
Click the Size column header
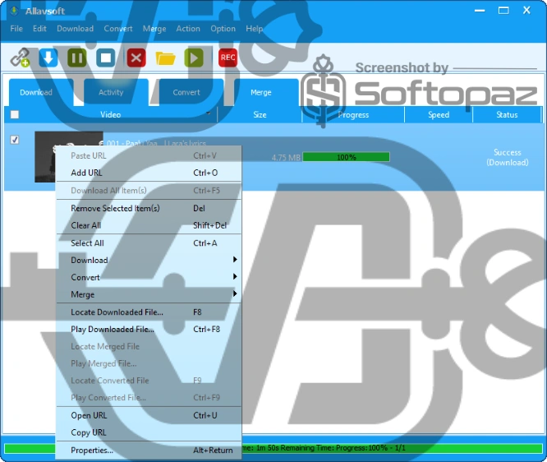click(260, 114)
